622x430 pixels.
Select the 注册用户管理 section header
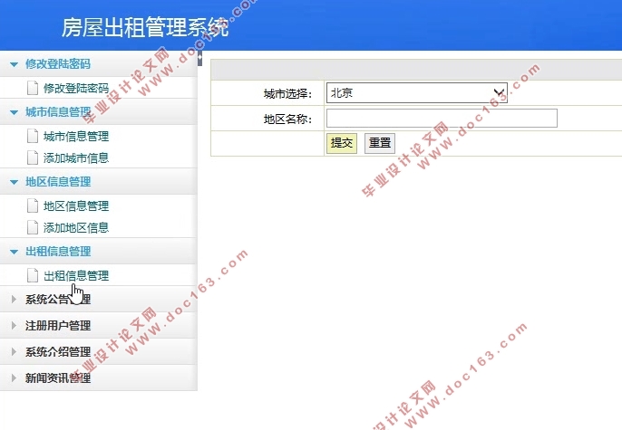point(98,326)
